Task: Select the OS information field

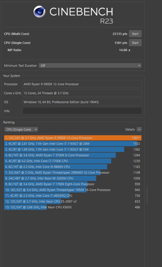Action: pos(82,102)
